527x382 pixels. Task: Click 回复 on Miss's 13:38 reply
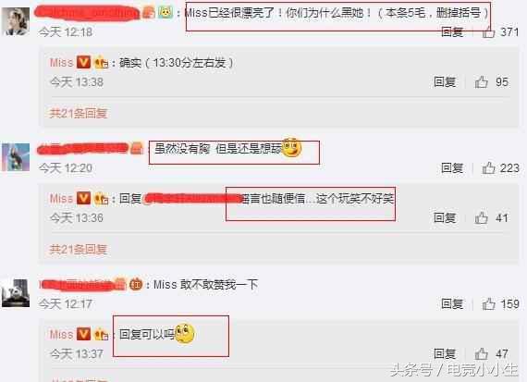445,82
